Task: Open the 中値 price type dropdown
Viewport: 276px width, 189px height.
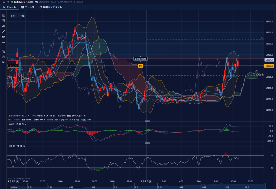Action: pyautogui.click(x=22, y=16)
